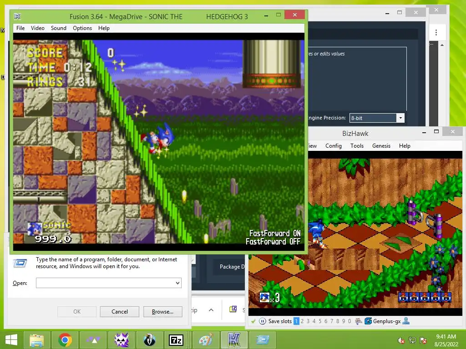Open 7-Zip from the taskbar

pos(176,340)
